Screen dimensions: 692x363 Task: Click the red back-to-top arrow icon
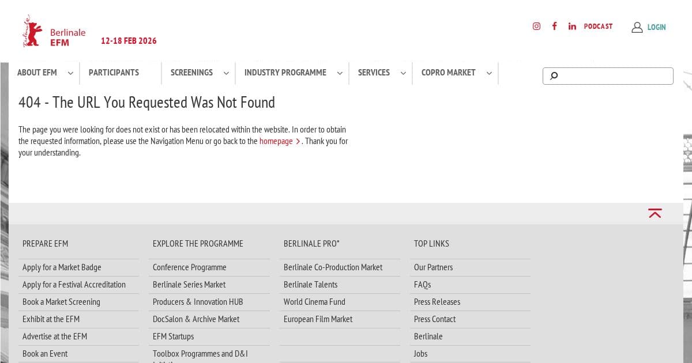click(x=655, y=213)
